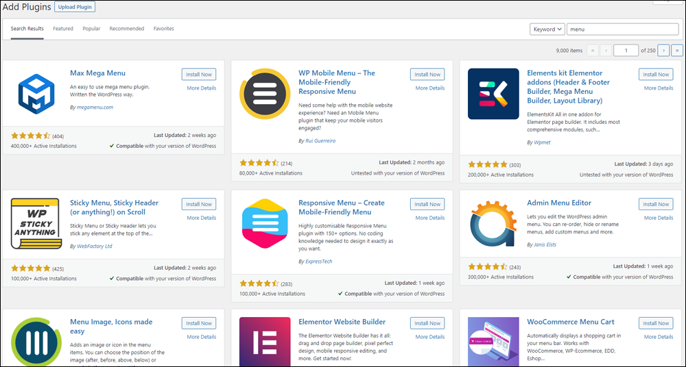View More Details for Admin Menu Editor
686x367 pixels.
click(x=659, y=218)
